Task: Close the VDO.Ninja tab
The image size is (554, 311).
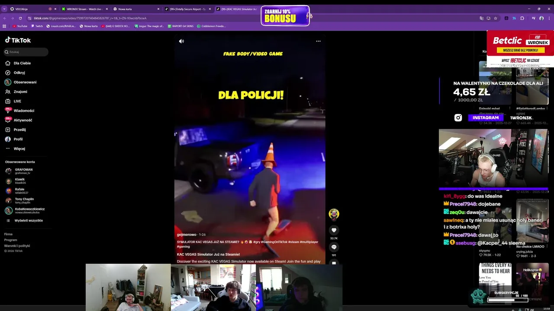Action: [55, 9]
